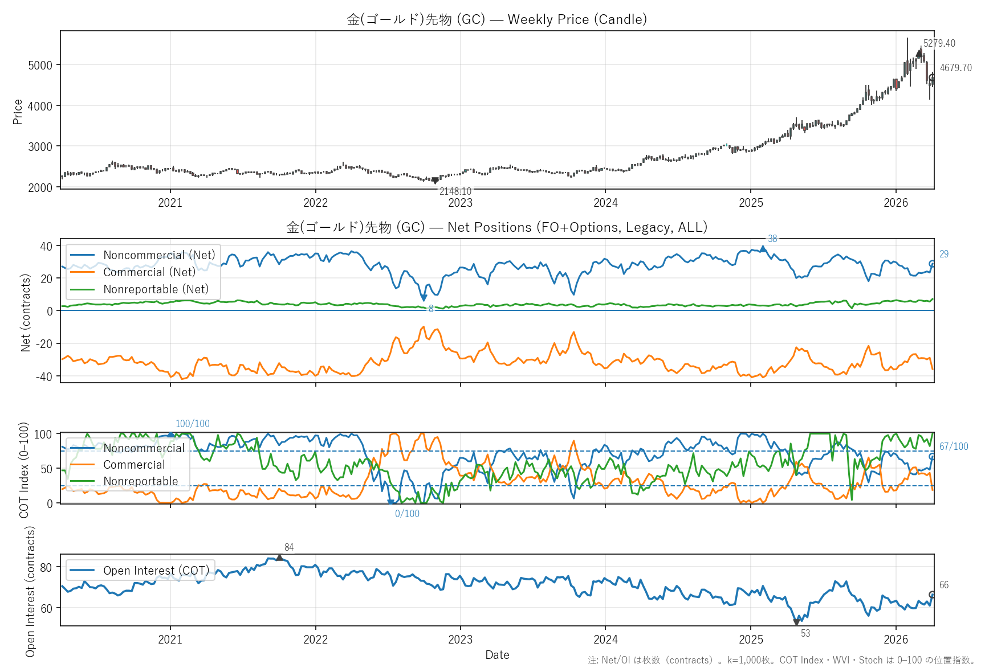This screenshot has width=985, height=672.
Task: Click the COT index low marker labeled 0/100
Action: click(x=391, y=502)
